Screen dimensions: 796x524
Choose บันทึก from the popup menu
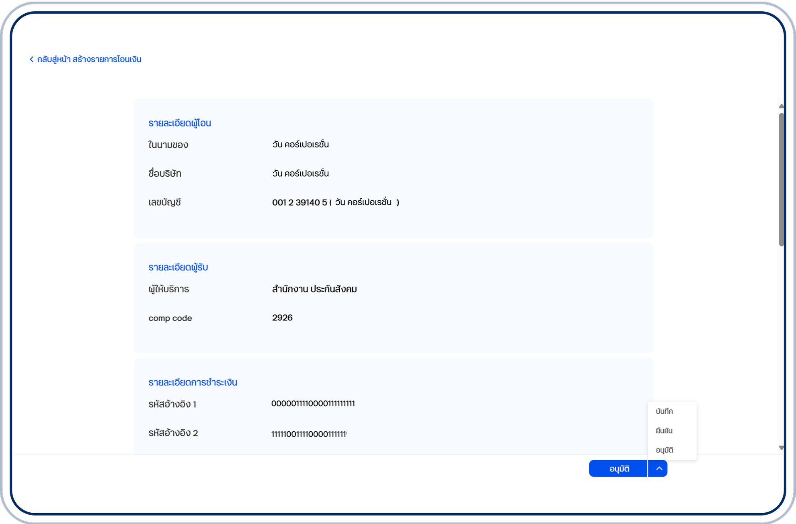click(x=664, y=411)
